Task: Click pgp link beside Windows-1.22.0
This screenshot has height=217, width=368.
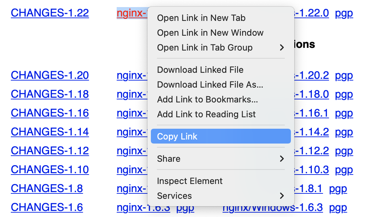Action: click(x=344, y=13)
